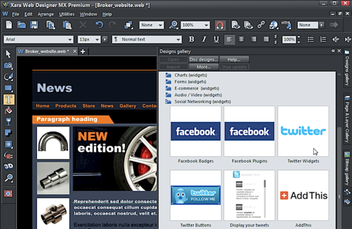Click the line spacing 100% stepper
The width and height of the screenshot is (352, 229).
pos(299,40)
